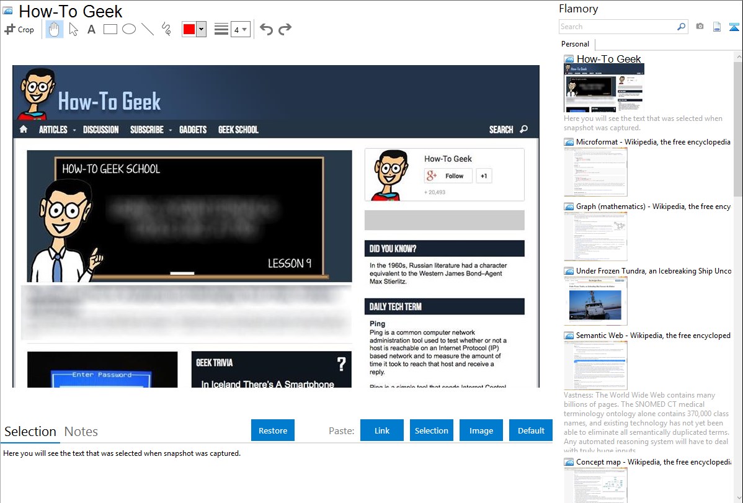
Task: Open the Notes tab
Action: [81, 432]
